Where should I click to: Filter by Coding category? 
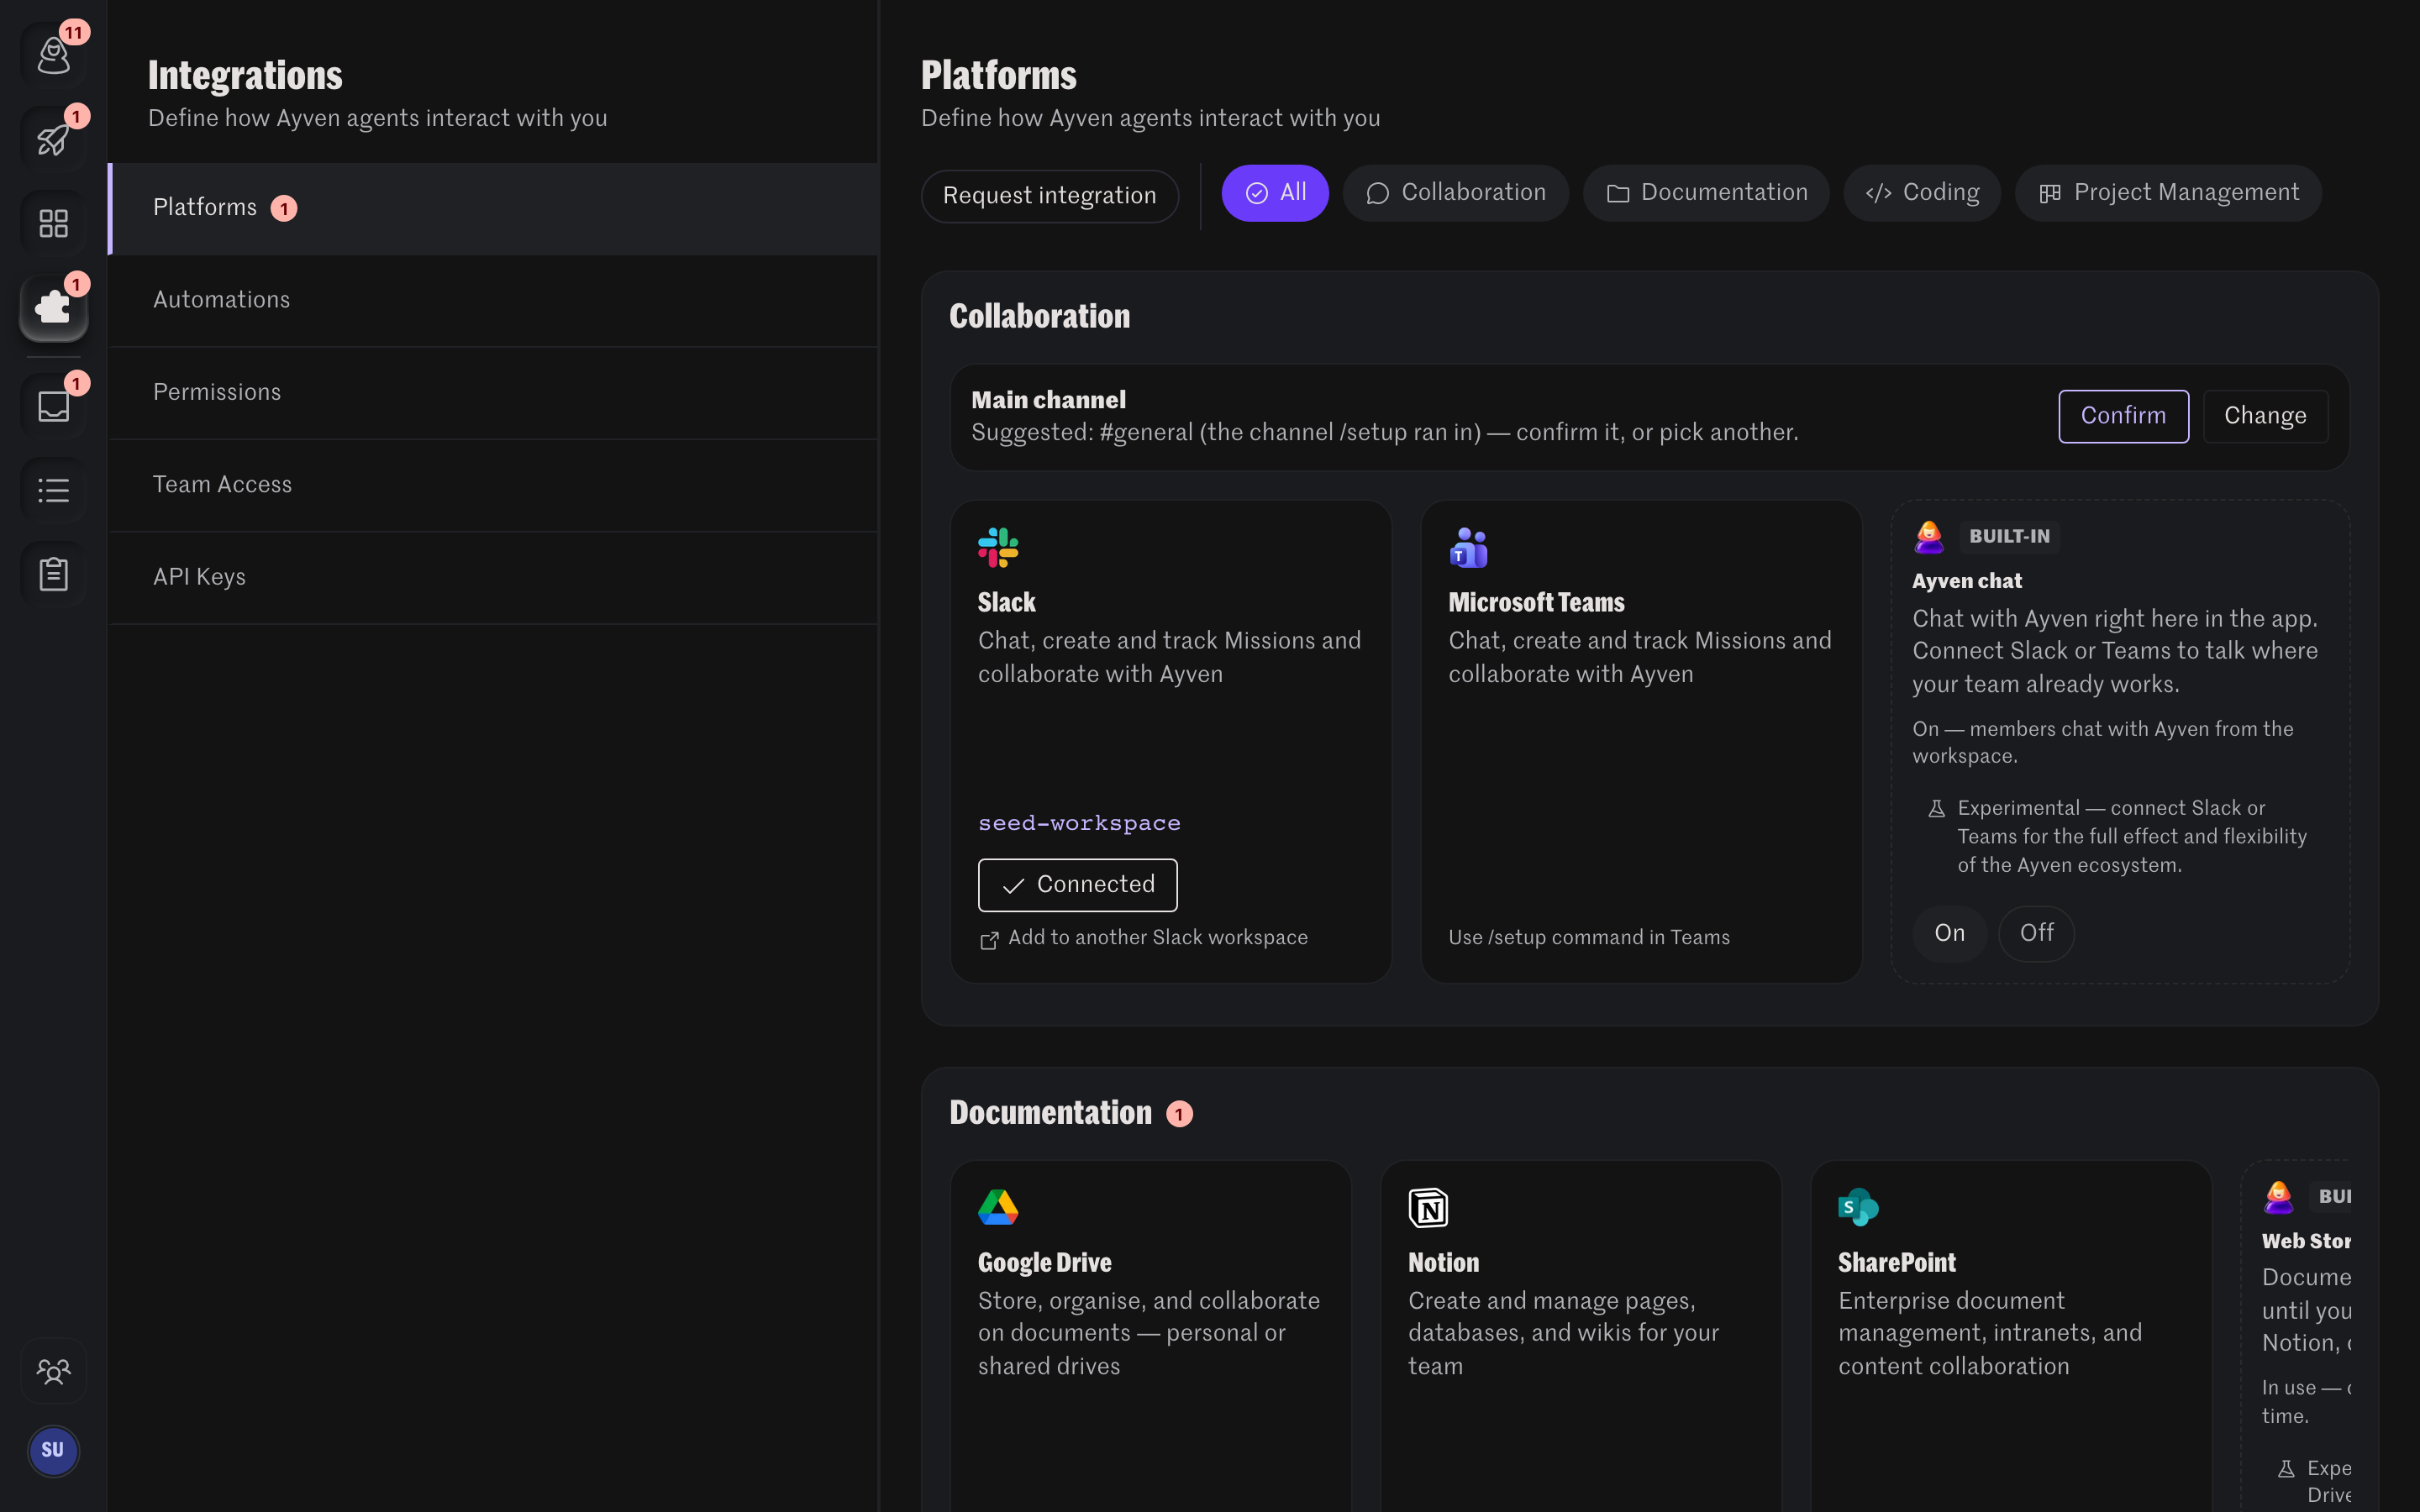pos(1922,193)
